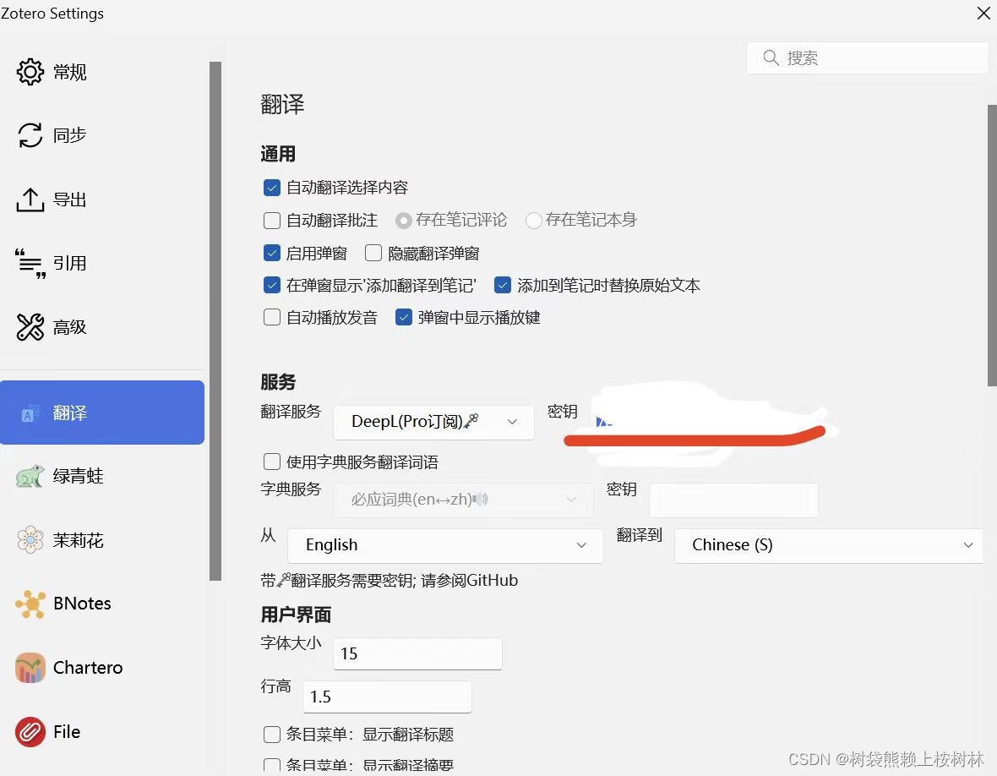The height and width of the screenshot is (776, 997).
Task: Open the Chartero plugin settings
Action: click(x=87, y=667)
